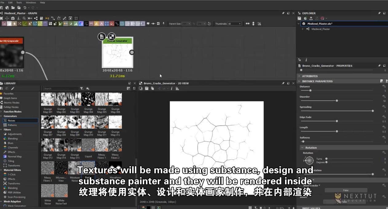Image resolution: width=388 pixels, height=209 pixels.
Task: Open Blurs category in library
Action: pyautogui.click(x=10, y=143)
